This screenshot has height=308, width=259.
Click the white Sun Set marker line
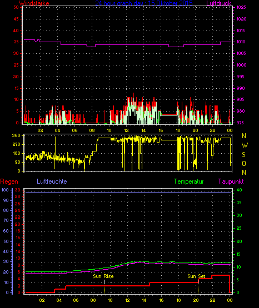[x=198, y=281]
